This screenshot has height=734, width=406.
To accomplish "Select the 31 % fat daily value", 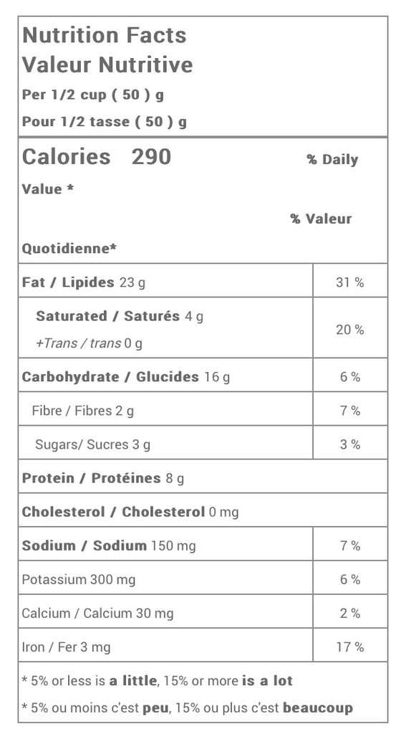I will [x=350, y=282].
